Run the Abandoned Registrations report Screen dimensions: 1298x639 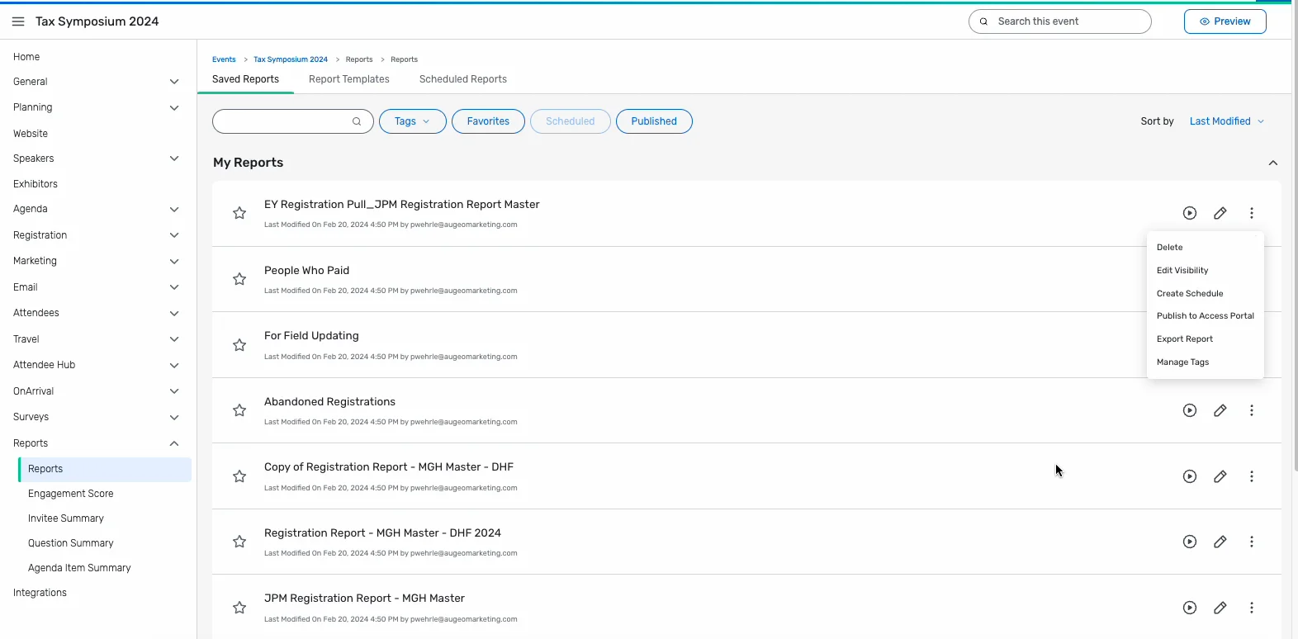pos(1190,410)
